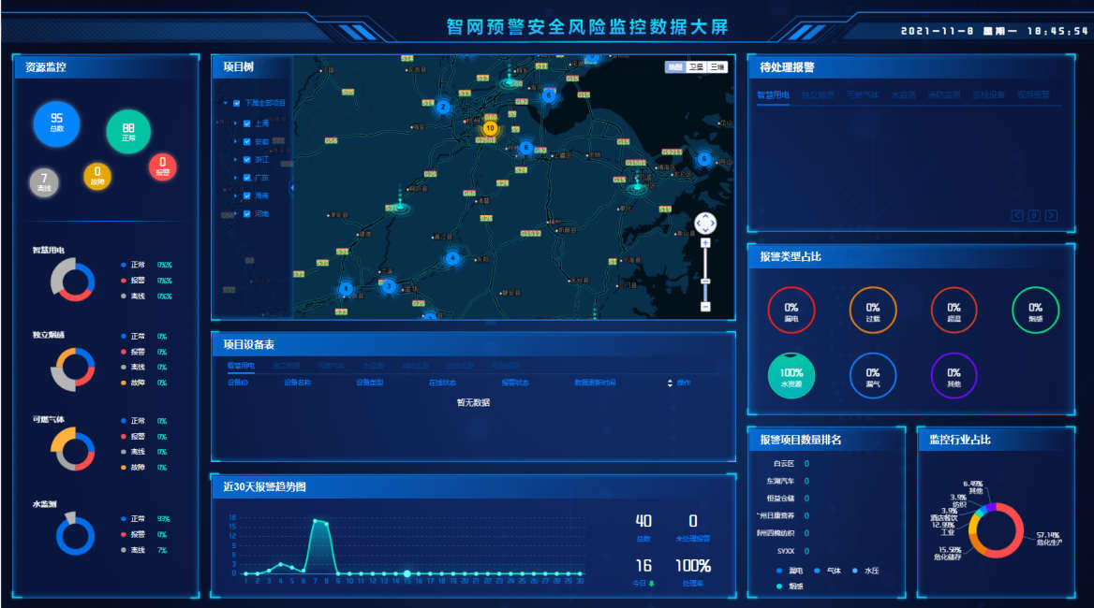
Task: Click the map zoom level slider track
Action: (x=705, y=271)
